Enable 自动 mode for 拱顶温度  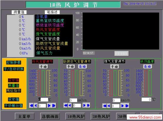click(148, 66)
